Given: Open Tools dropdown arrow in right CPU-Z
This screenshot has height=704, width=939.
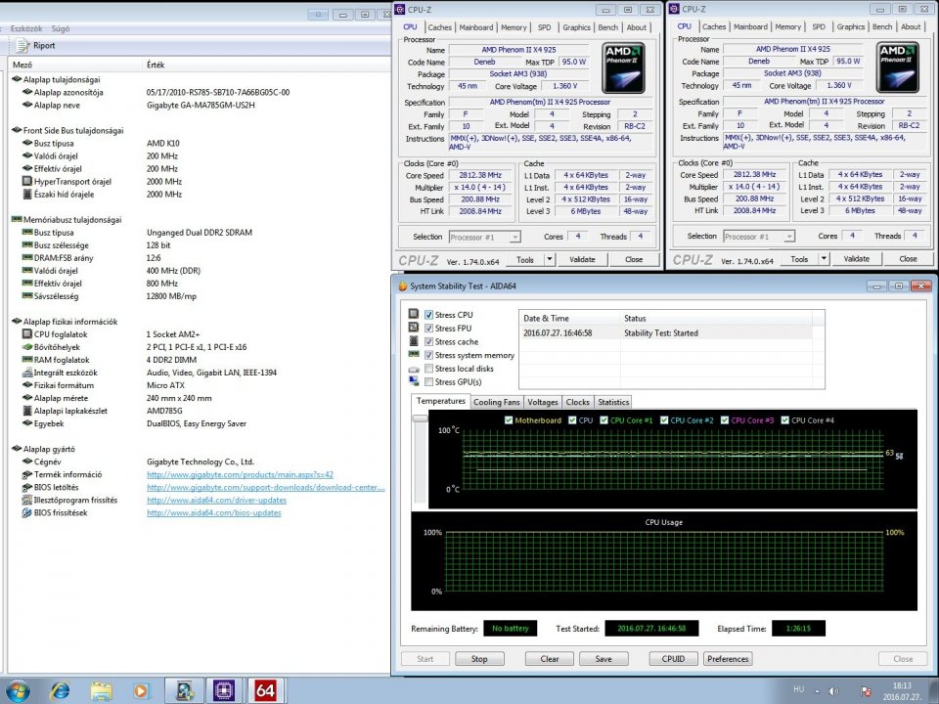Looking at the screenshot, I should [x=824, y=258].
